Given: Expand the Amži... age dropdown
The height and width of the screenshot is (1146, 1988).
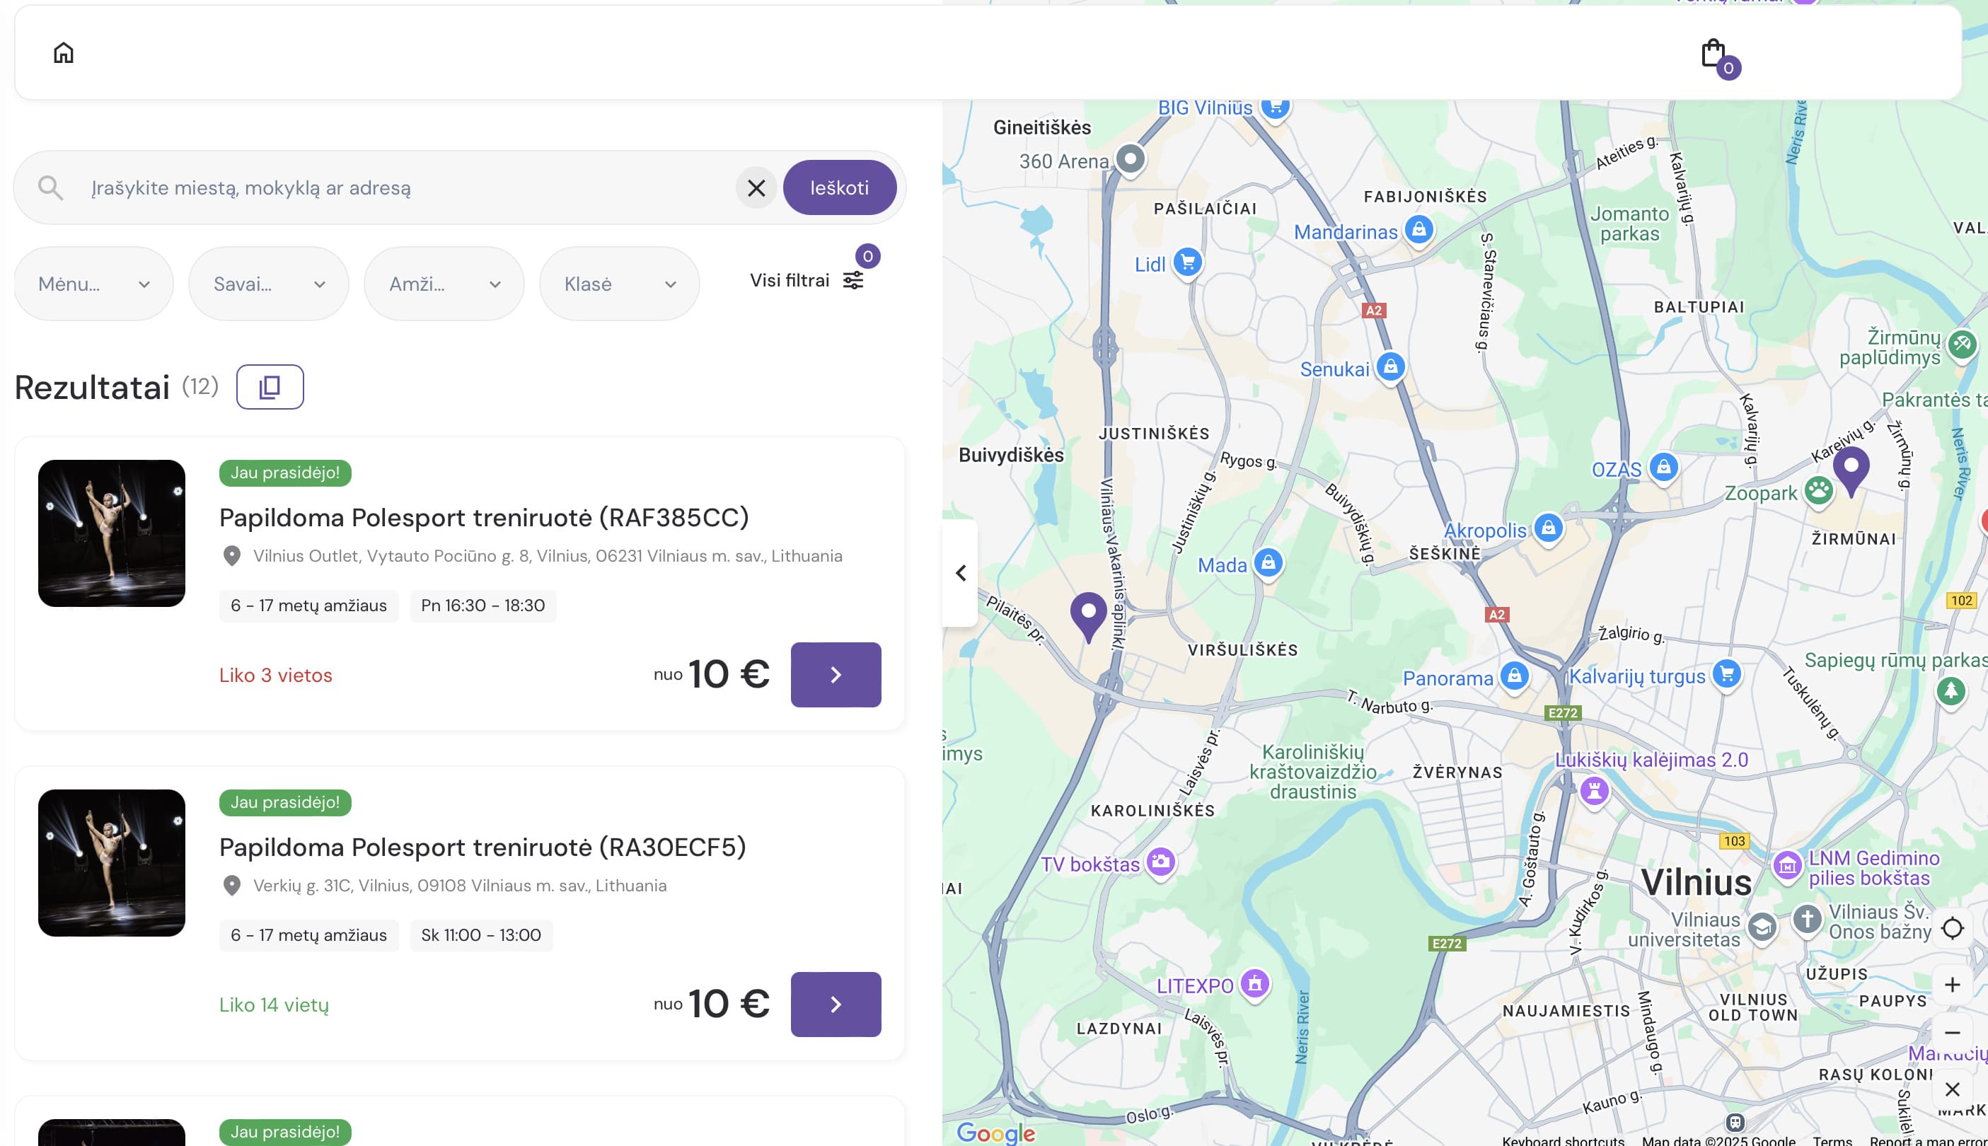Looking at the screenshot, I should tap(445, 284).
